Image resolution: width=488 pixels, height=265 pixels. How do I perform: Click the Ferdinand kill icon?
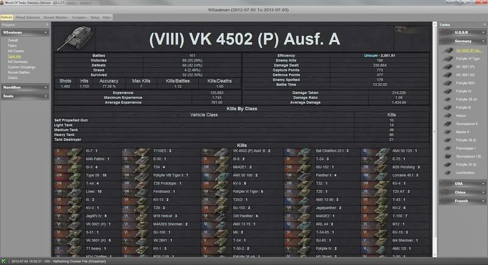[x=136, y=192]
